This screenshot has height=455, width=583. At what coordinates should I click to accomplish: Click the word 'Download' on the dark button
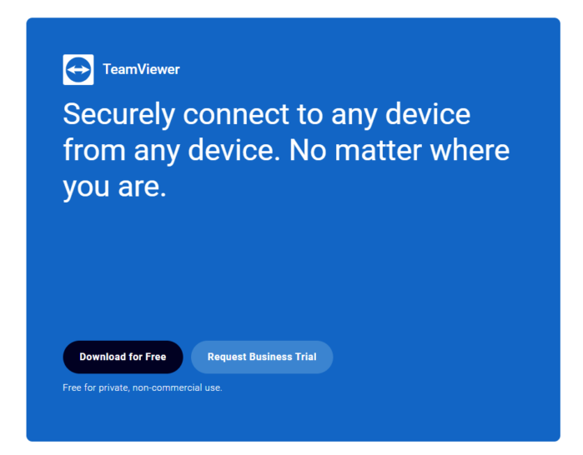click(103, 357)
